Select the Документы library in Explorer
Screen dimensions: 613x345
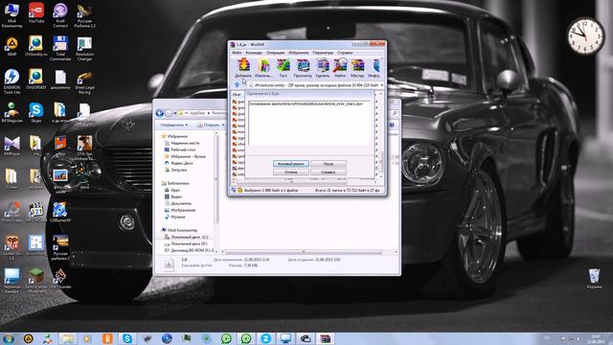(x=178, y=203)
